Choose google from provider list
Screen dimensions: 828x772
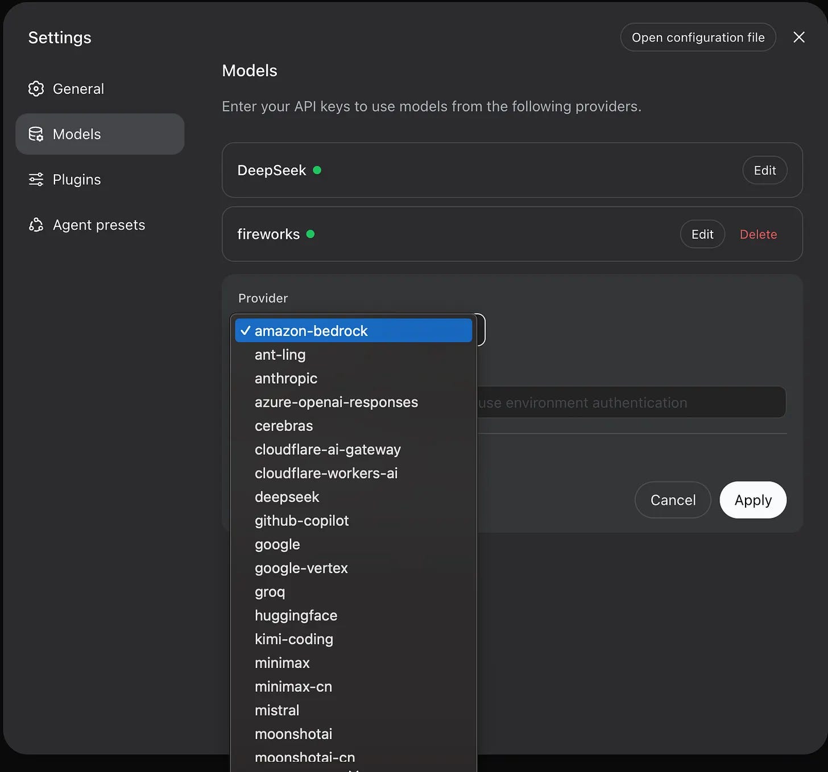(x=354, y=544)
